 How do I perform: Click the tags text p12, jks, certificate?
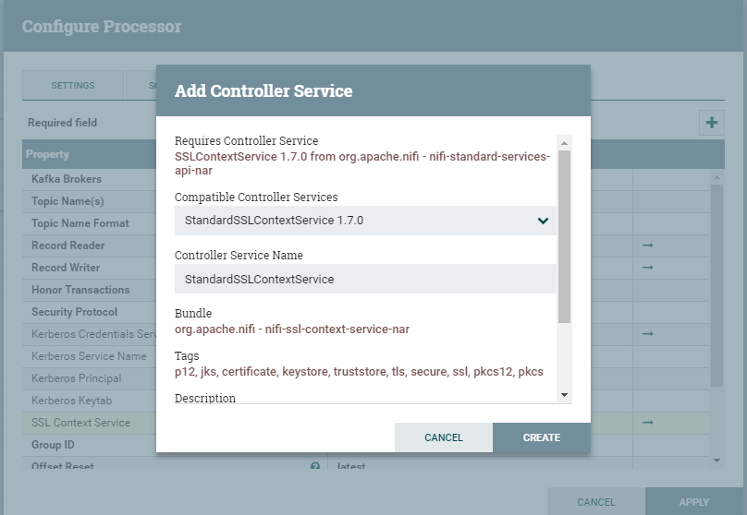click(359, 371)
